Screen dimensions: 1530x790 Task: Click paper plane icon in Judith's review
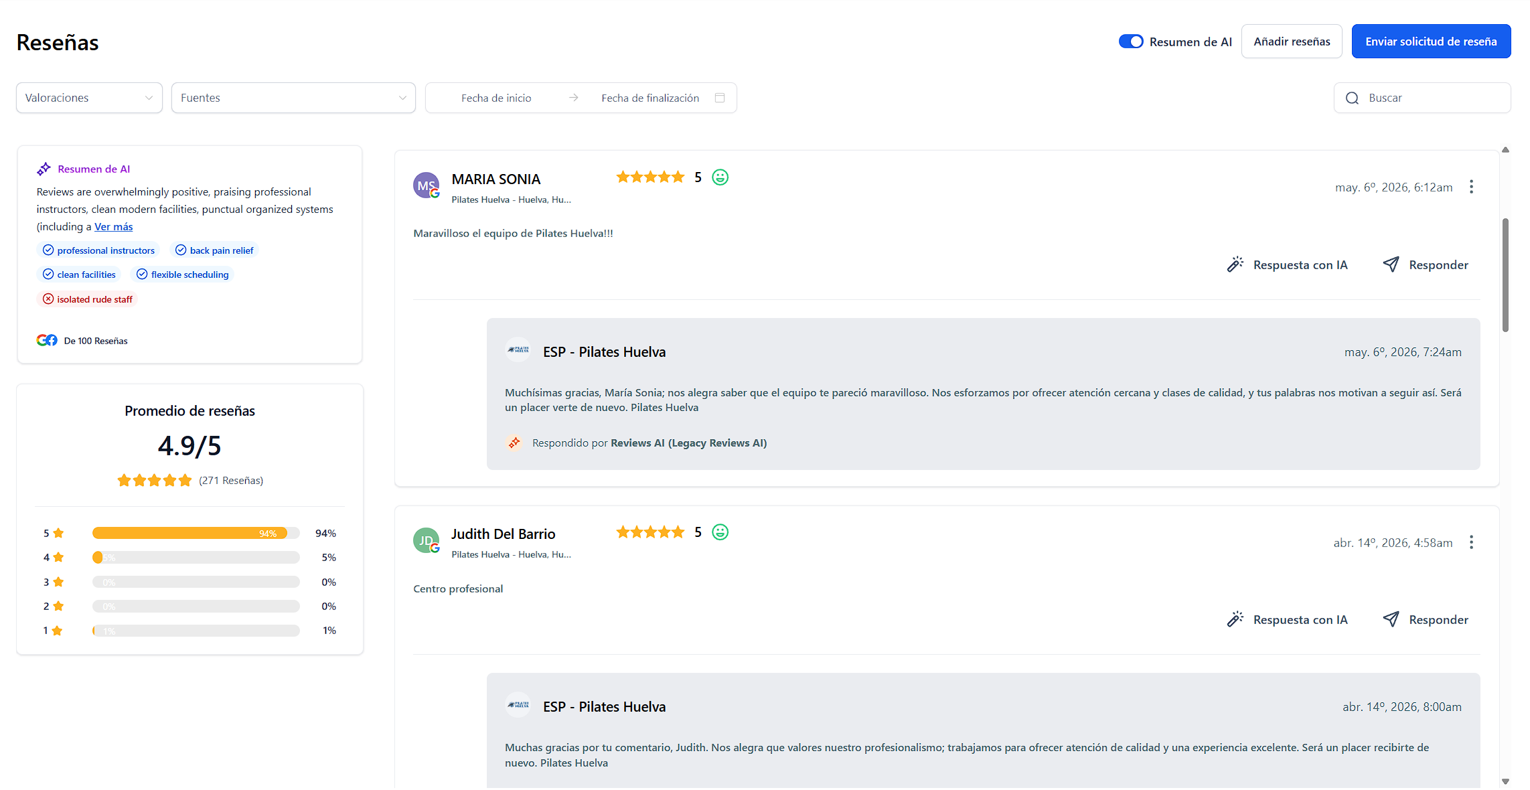1391,619
